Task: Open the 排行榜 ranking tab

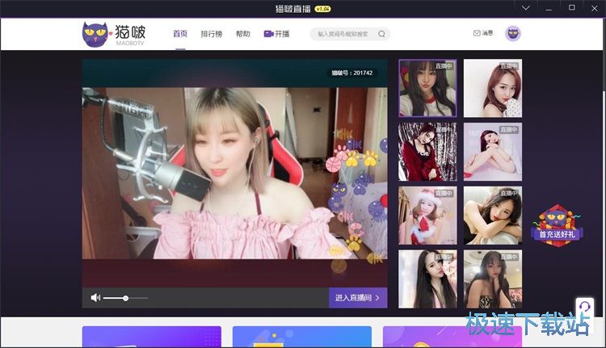Action: 212,34
